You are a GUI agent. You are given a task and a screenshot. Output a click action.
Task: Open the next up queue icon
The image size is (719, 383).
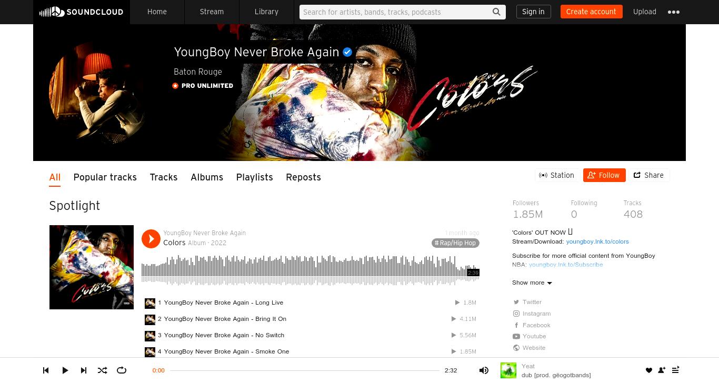(x=676, y=370)
